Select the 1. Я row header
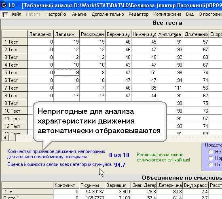The height and width of the screenshot is (199, 222). [x=27, y=191]
